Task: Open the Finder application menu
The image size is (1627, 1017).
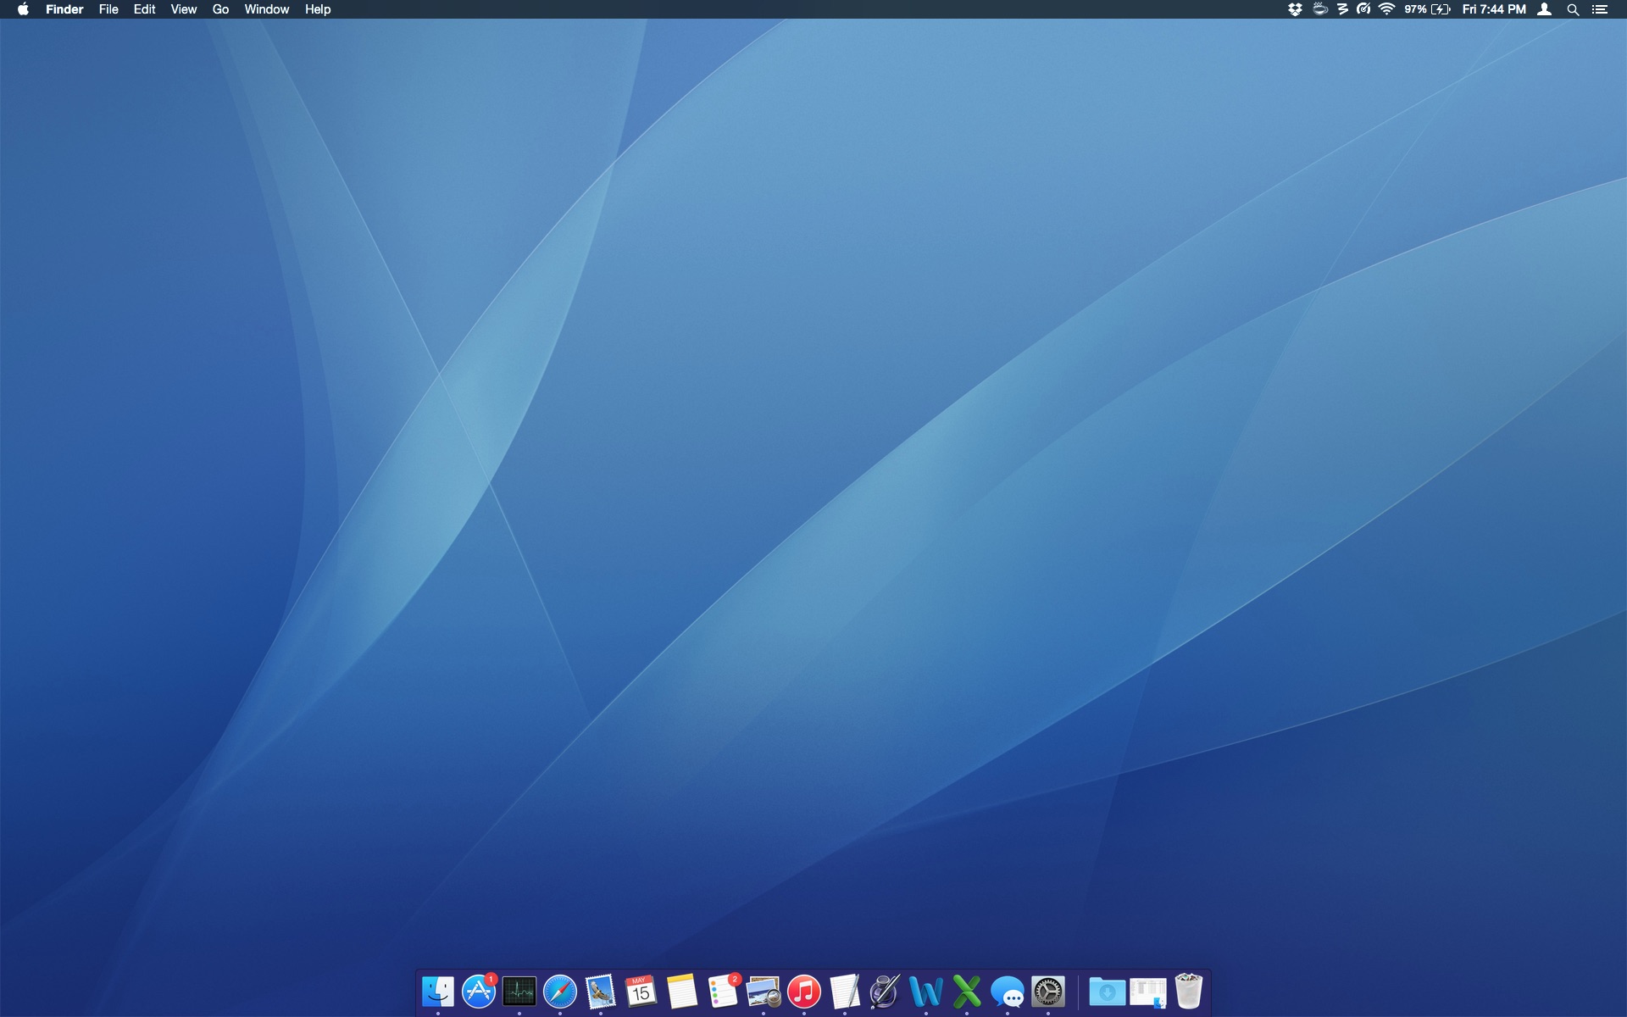Action: click(x=64, y=9)
